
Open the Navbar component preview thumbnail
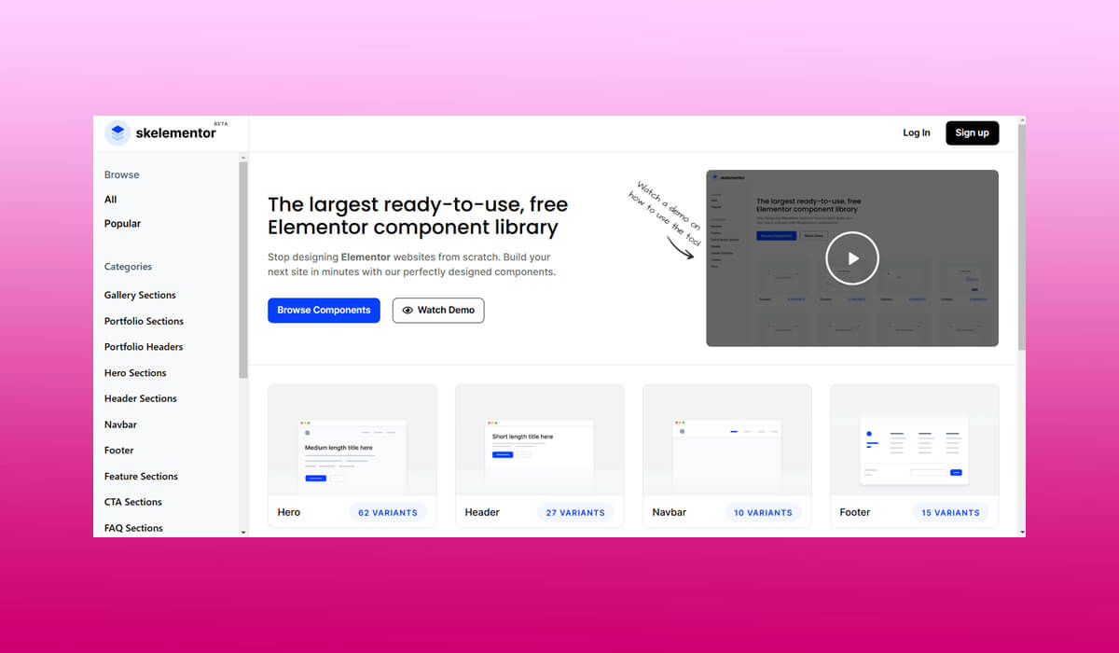tap(727, 439)
